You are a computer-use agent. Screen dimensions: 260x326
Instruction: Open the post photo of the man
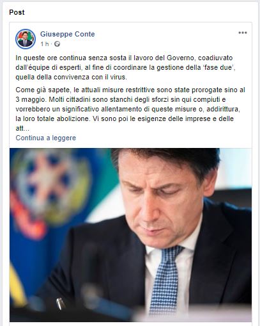click(130, 235)
